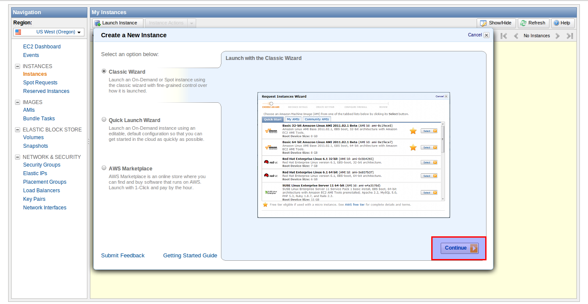Click the Classic Wizard description text

click(158, 85)
